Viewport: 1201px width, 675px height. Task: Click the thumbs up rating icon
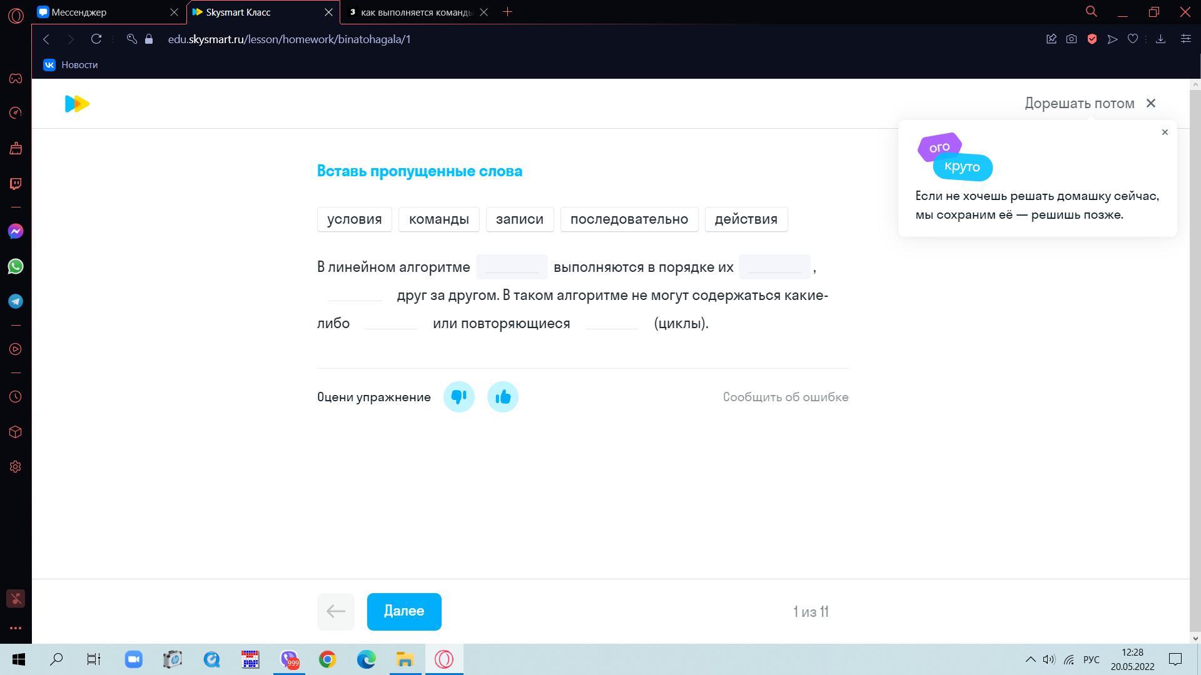click(502, 397)
